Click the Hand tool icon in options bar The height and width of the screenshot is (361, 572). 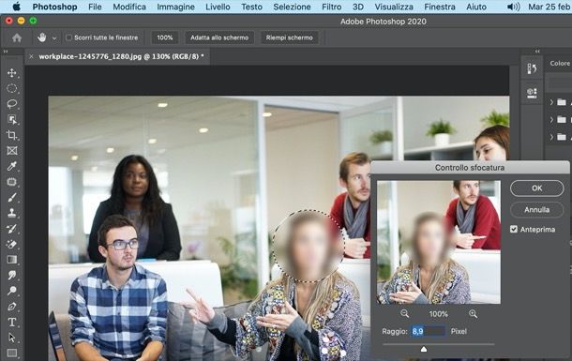tap(41, 38)
